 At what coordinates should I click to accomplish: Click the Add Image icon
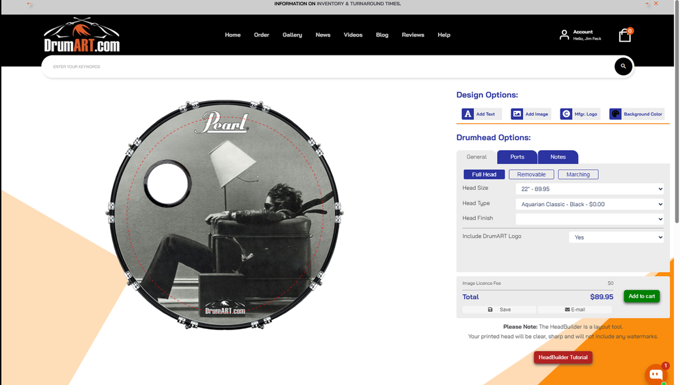517,114
